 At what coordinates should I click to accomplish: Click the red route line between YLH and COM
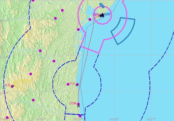[x=78, y=95]
